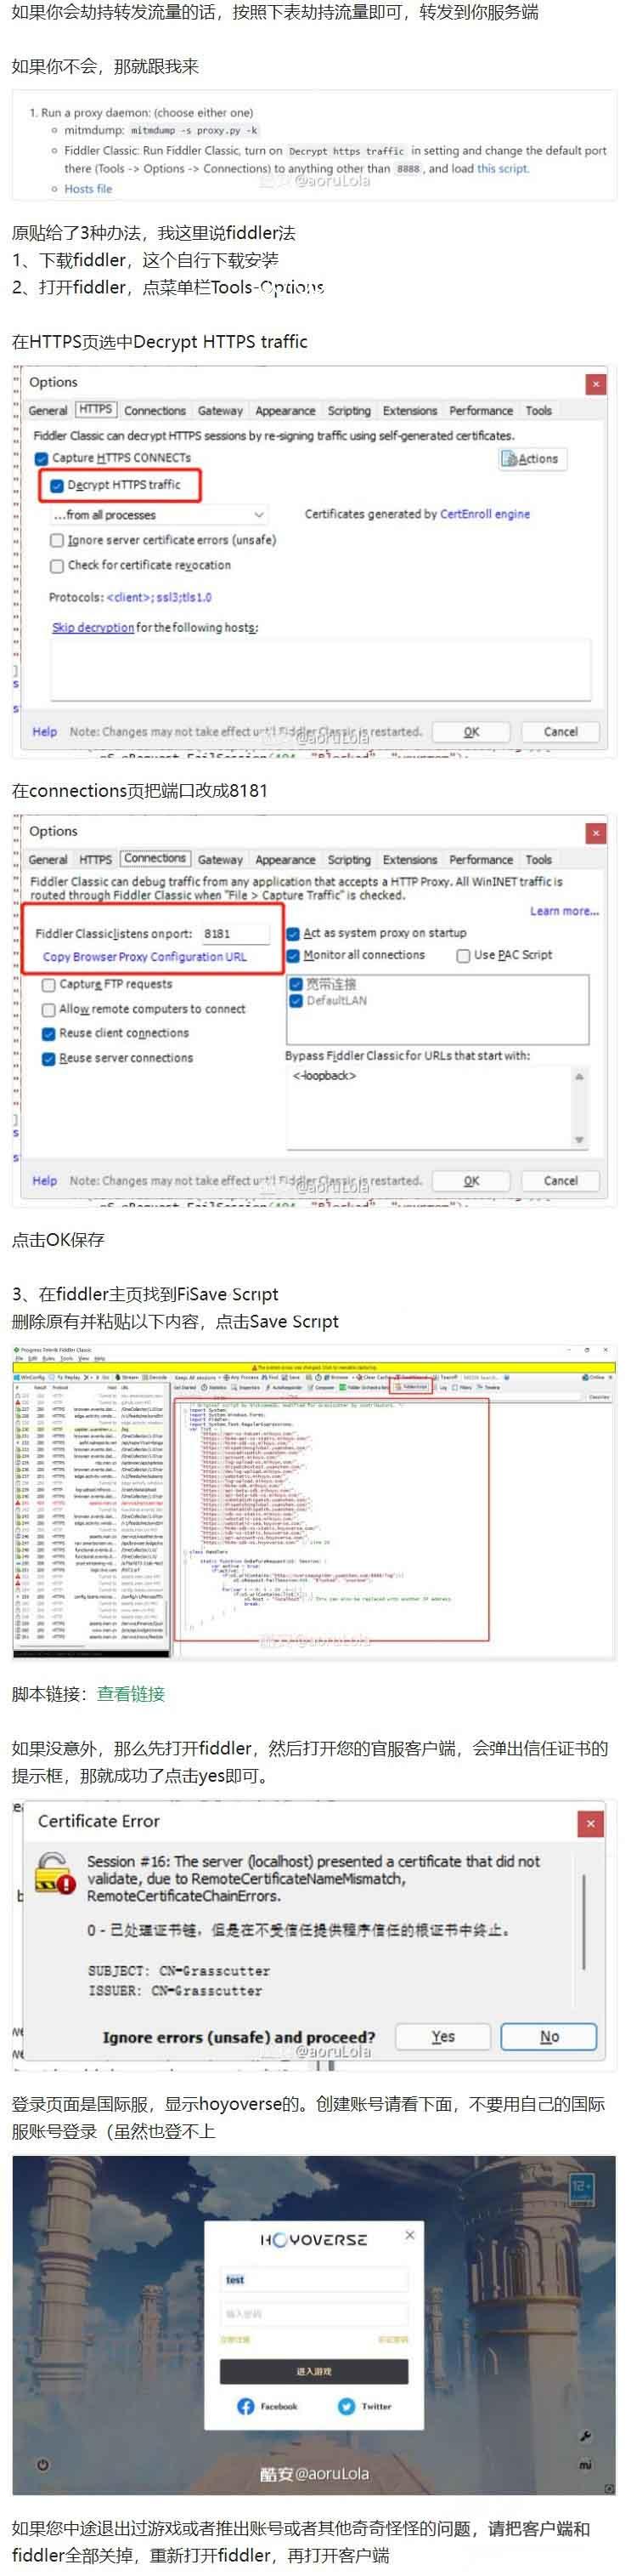Viewport: 631px width, 2576px height.
Task: Click scroll-up arrow of bypass URLs box
Action: click(x=578, y=1077)
